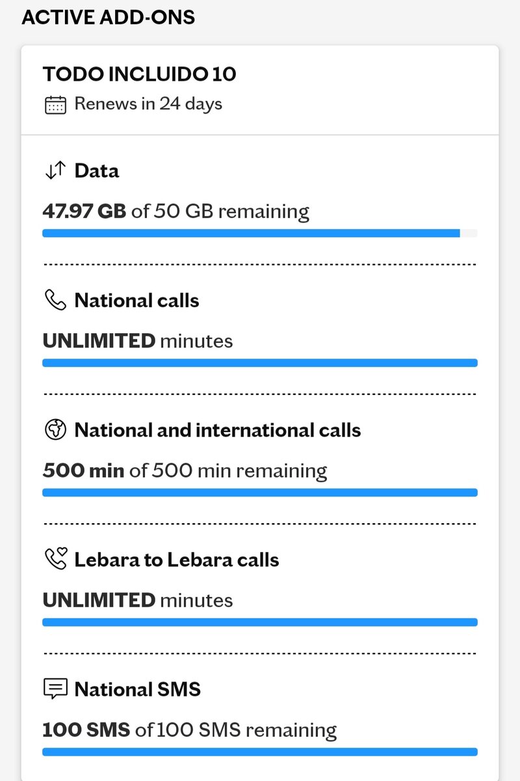Tap the National SMS label
This screenshot has width=520, height=781.
pos(138,689)
